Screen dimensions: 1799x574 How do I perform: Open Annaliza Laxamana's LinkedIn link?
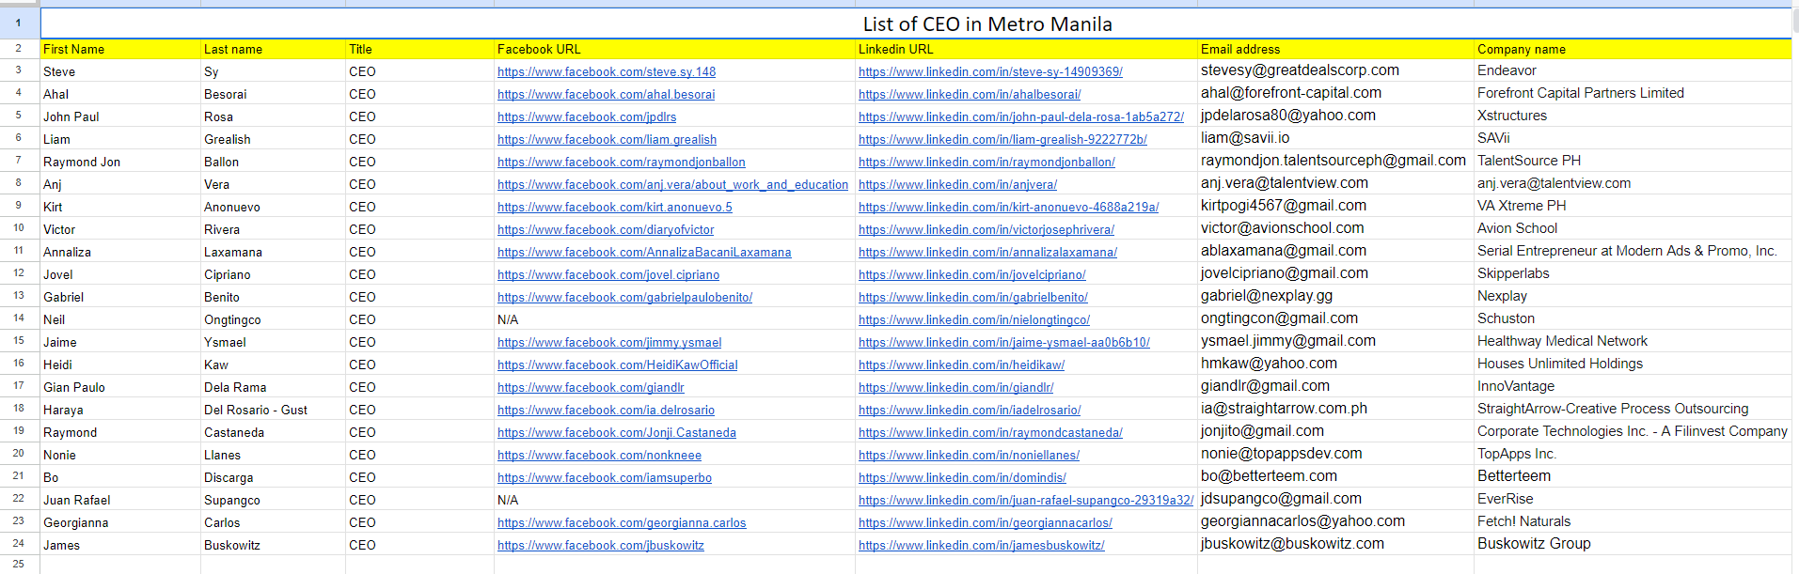tap(987, 252)
